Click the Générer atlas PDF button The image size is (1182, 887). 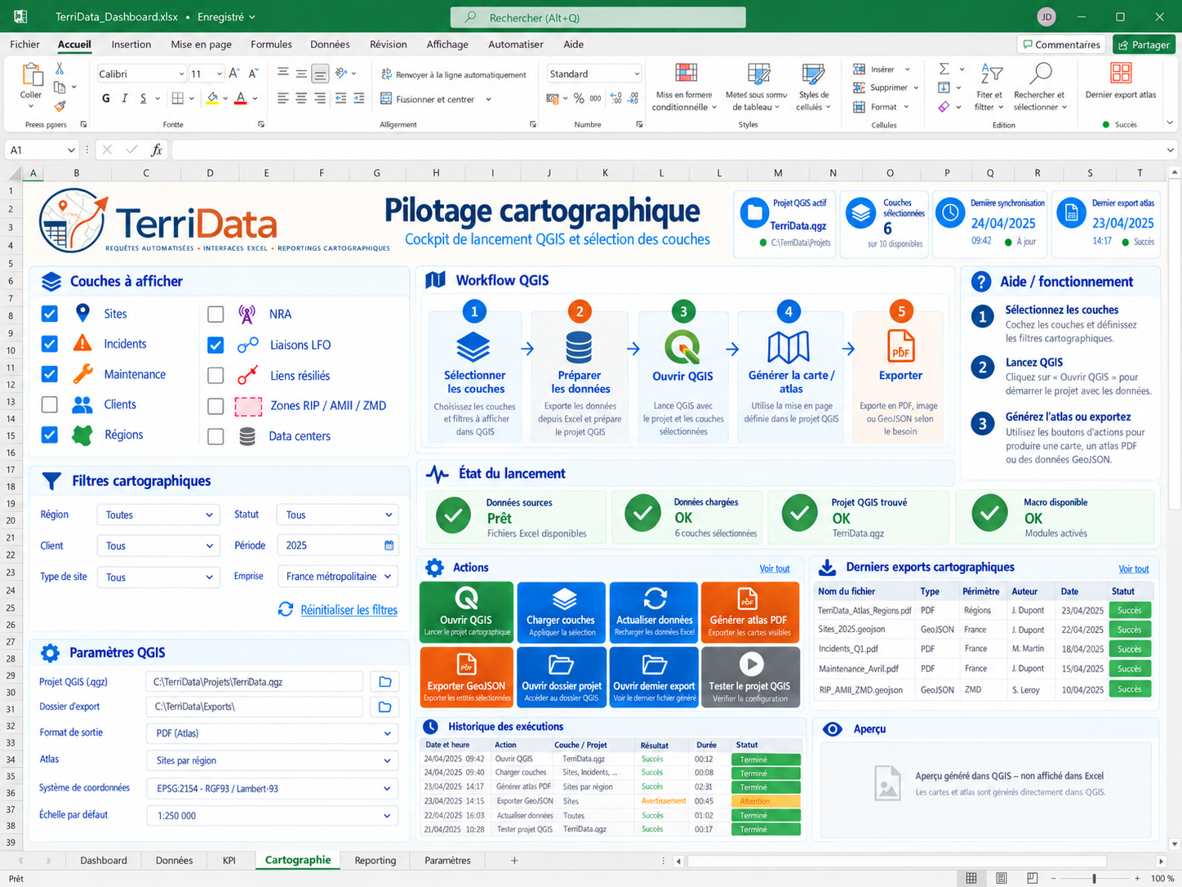pos(749,612)
